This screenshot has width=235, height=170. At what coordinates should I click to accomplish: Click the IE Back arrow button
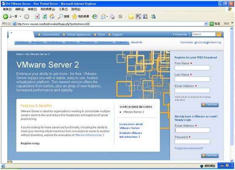coord(5,16)
